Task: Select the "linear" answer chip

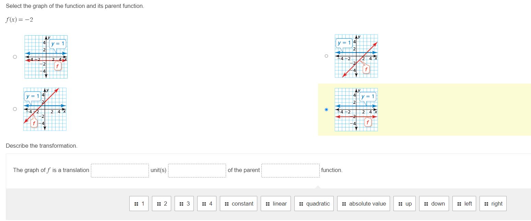Action: tap(275, 203)
